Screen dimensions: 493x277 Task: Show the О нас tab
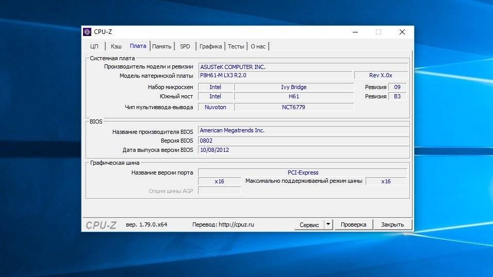point(258,46)
